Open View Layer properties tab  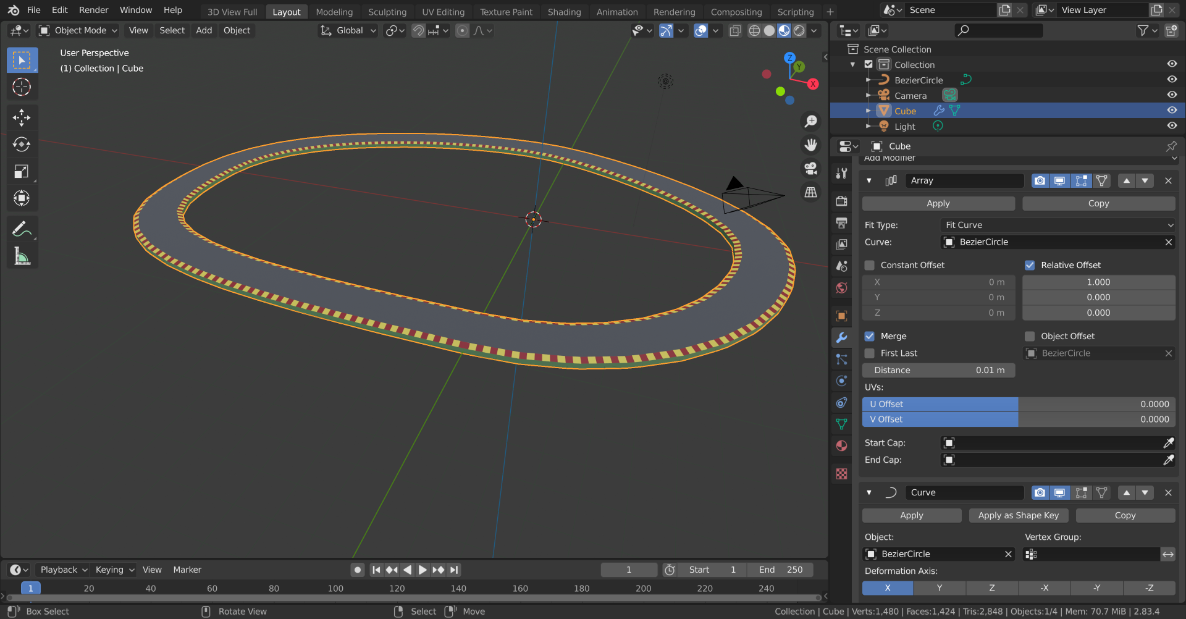(x=841, y=245)
